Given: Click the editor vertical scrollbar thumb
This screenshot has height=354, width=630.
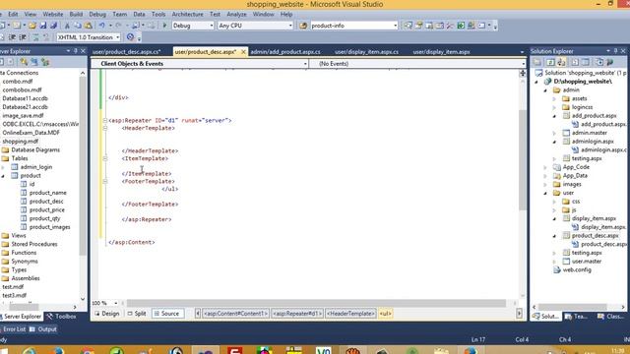Looking at the screenshot, I should 523,159.
